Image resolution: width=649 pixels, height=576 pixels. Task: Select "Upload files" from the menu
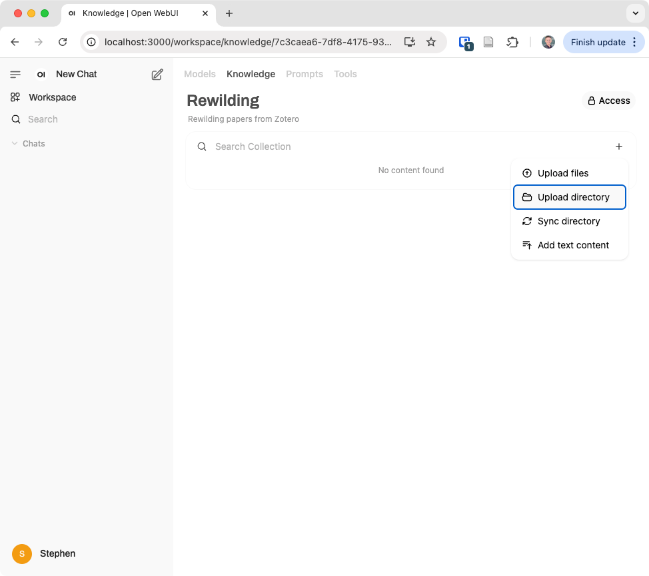[x=563, y=173]
